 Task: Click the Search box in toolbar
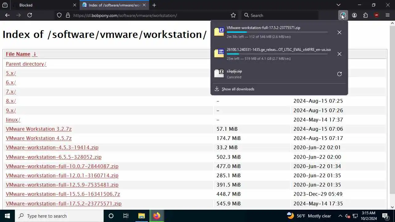point(280,15)
